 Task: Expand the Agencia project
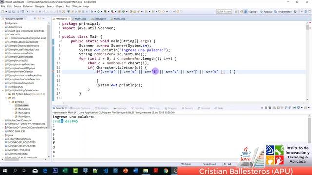click(x=3, y=23)
